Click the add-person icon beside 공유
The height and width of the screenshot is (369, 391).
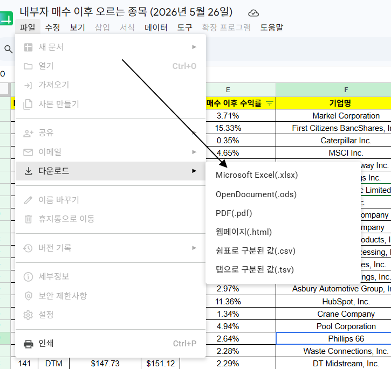28,133
